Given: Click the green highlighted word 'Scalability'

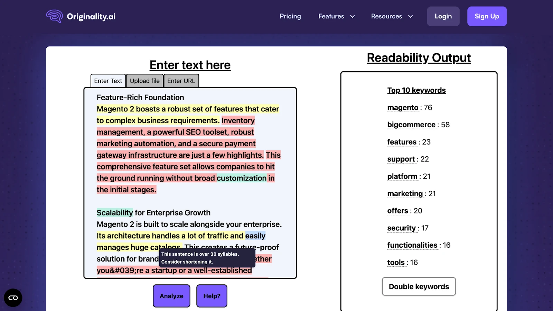Looking at the screenshot, I should (115, 213).
